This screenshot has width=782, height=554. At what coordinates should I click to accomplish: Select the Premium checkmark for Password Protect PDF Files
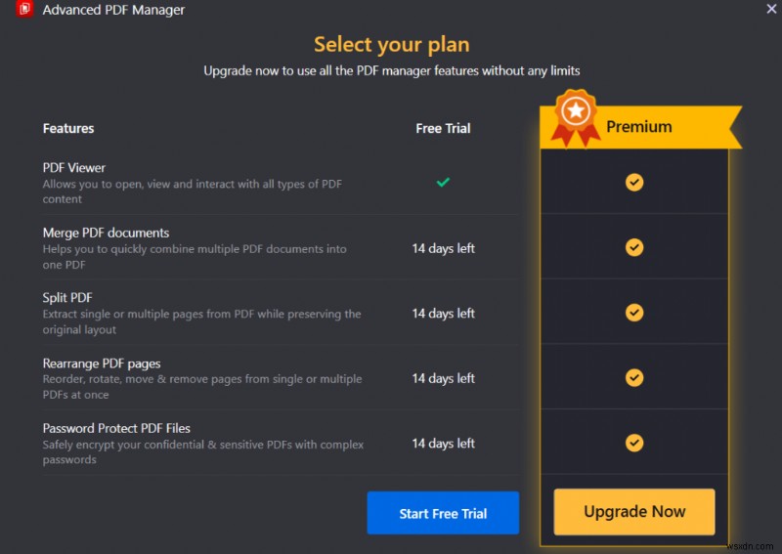(634, 443)
